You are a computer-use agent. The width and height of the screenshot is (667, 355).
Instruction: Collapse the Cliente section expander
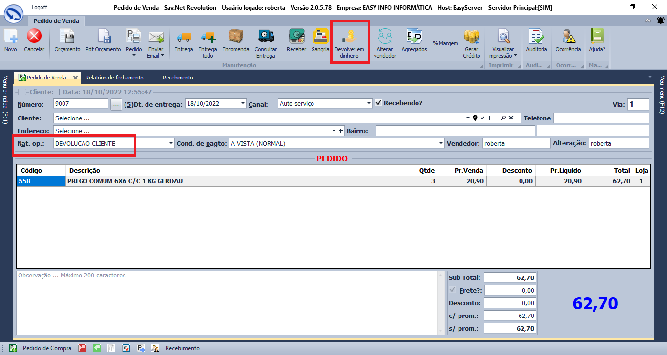coord(21,92)
